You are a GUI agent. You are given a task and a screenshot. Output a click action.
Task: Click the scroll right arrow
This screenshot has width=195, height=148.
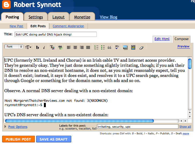[186, 121]
